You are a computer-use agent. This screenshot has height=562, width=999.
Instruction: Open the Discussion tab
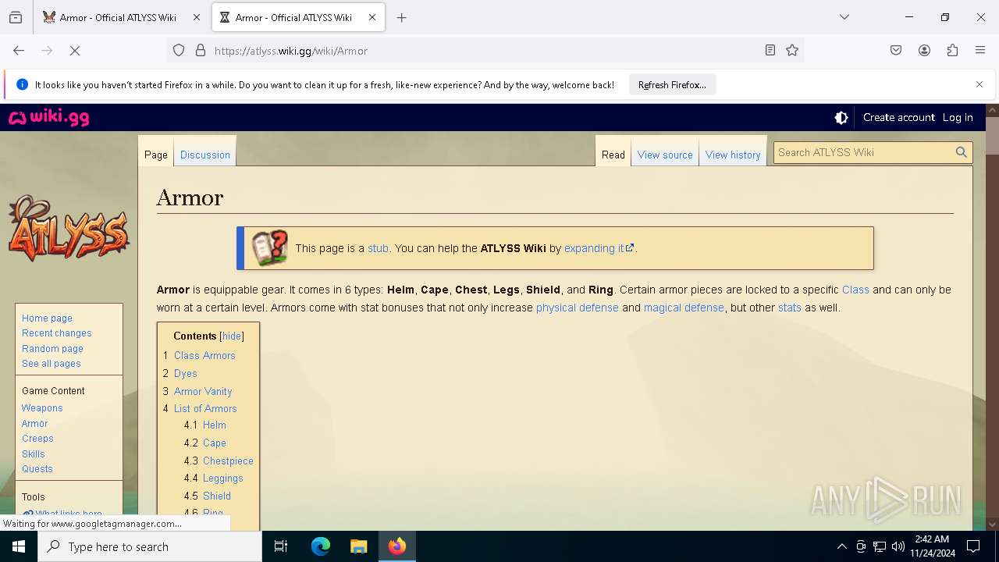point(205,155)
